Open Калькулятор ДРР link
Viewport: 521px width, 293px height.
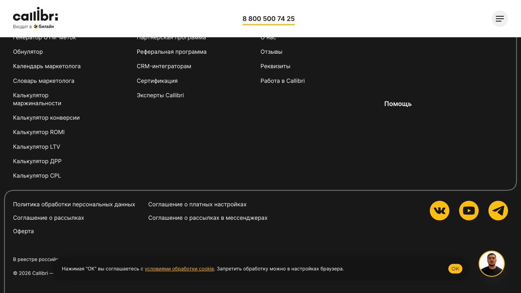[37, 161]
